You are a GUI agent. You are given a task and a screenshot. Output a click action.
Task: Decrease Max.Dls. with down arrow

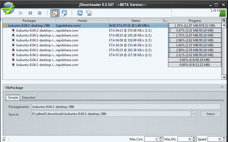click(194, 141)
